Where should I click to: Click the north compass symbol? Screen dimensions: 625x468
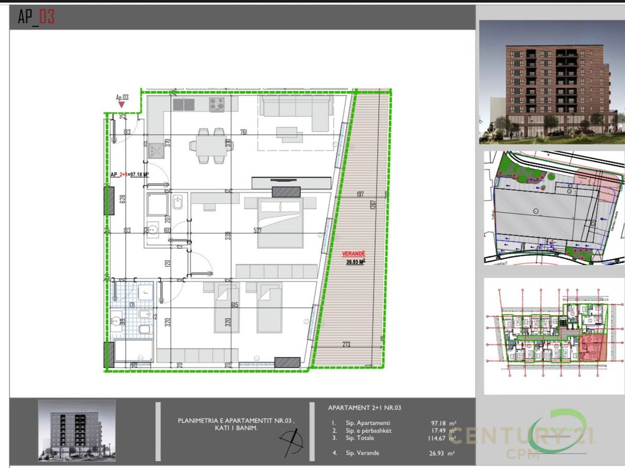tap(292, 442)
